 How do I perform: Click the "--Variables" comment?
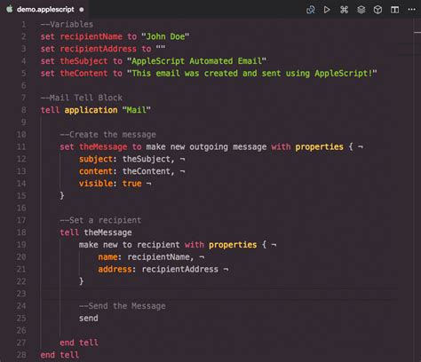pos(67,24)
